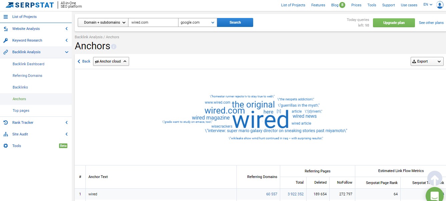Viewport: 446px width, 201px height.
Task: Open Prices in top navigation
Action: click(x=356, y=5)
